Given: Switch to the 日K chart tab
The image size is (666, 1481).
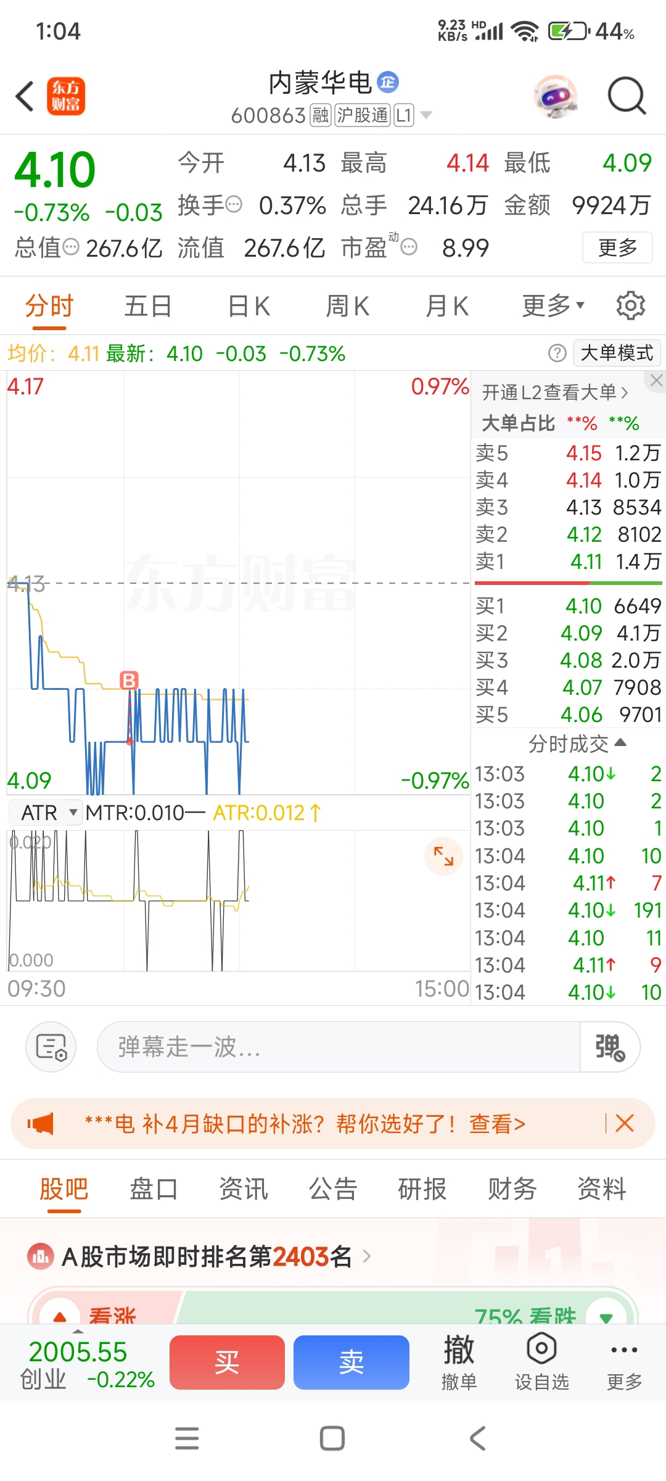Looking at the screenshot, I should point(249,305).
